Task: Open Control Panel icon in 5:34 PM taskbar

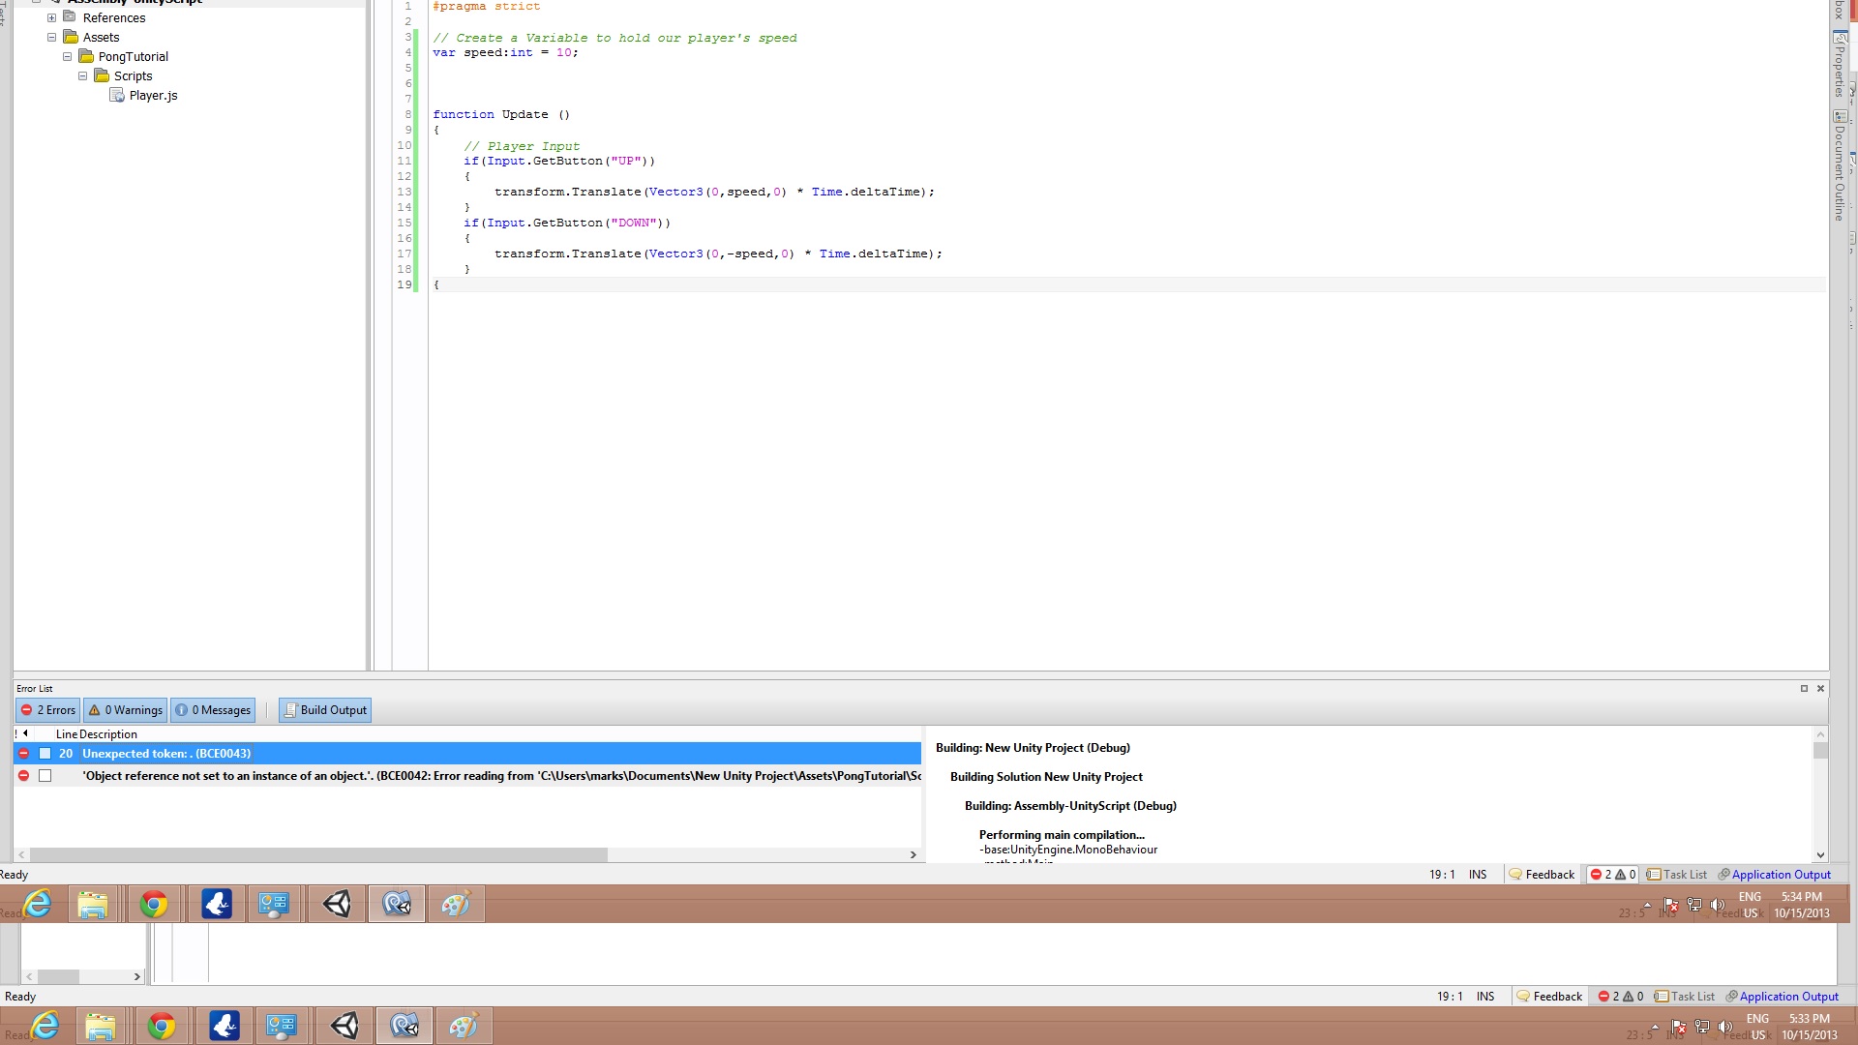Action: coord(274,904)
